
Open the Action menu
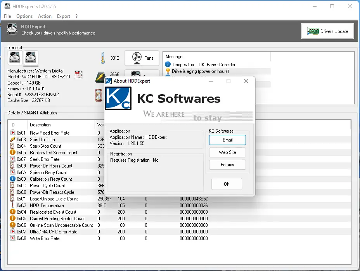click(x=45, y=16)
